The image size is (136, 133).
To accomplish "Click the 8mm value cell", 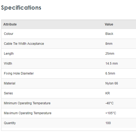I will (x=109, y=44).
